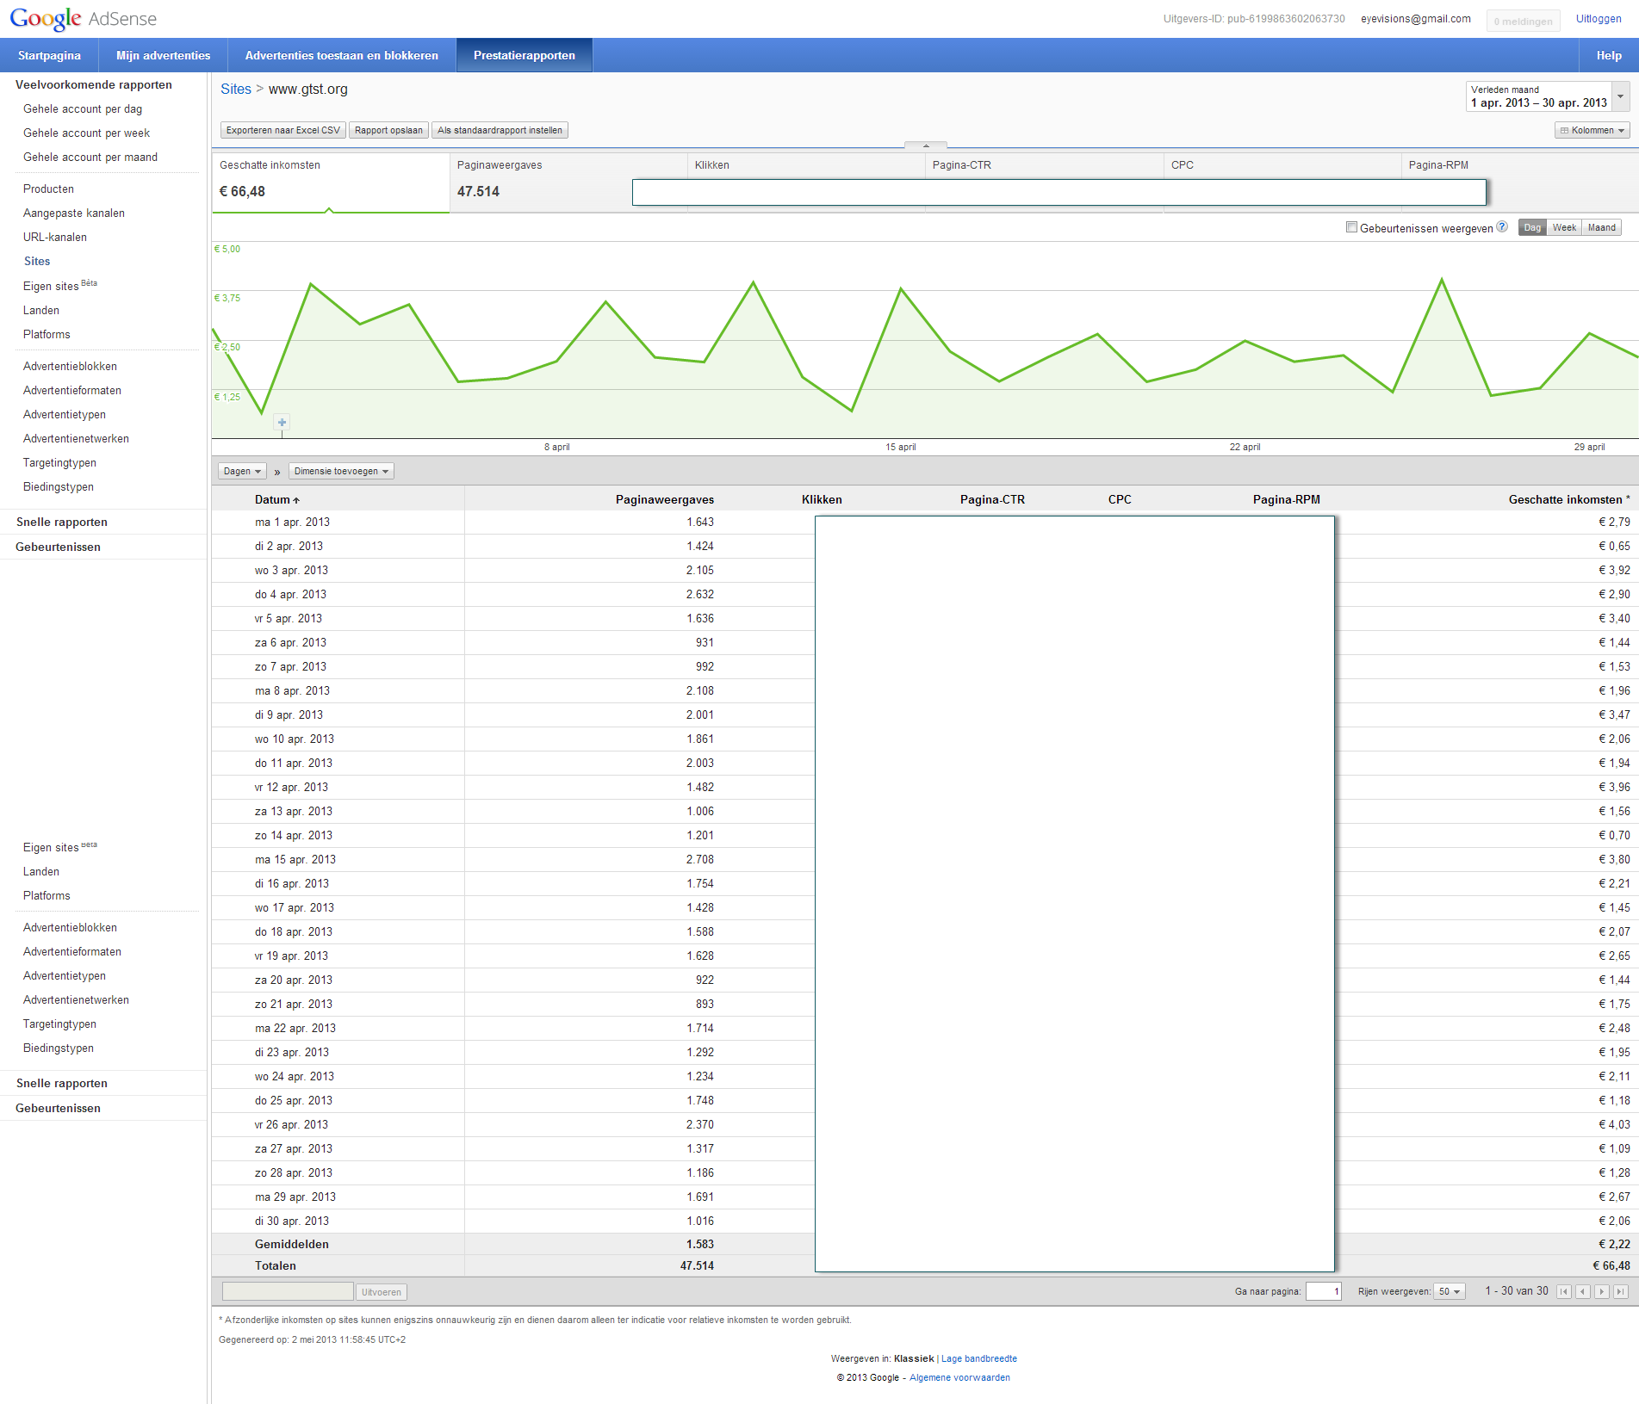The image size is (1639, 1404).
Task: Select the Paginaweergaves metric tab
Action: (568, 182)
